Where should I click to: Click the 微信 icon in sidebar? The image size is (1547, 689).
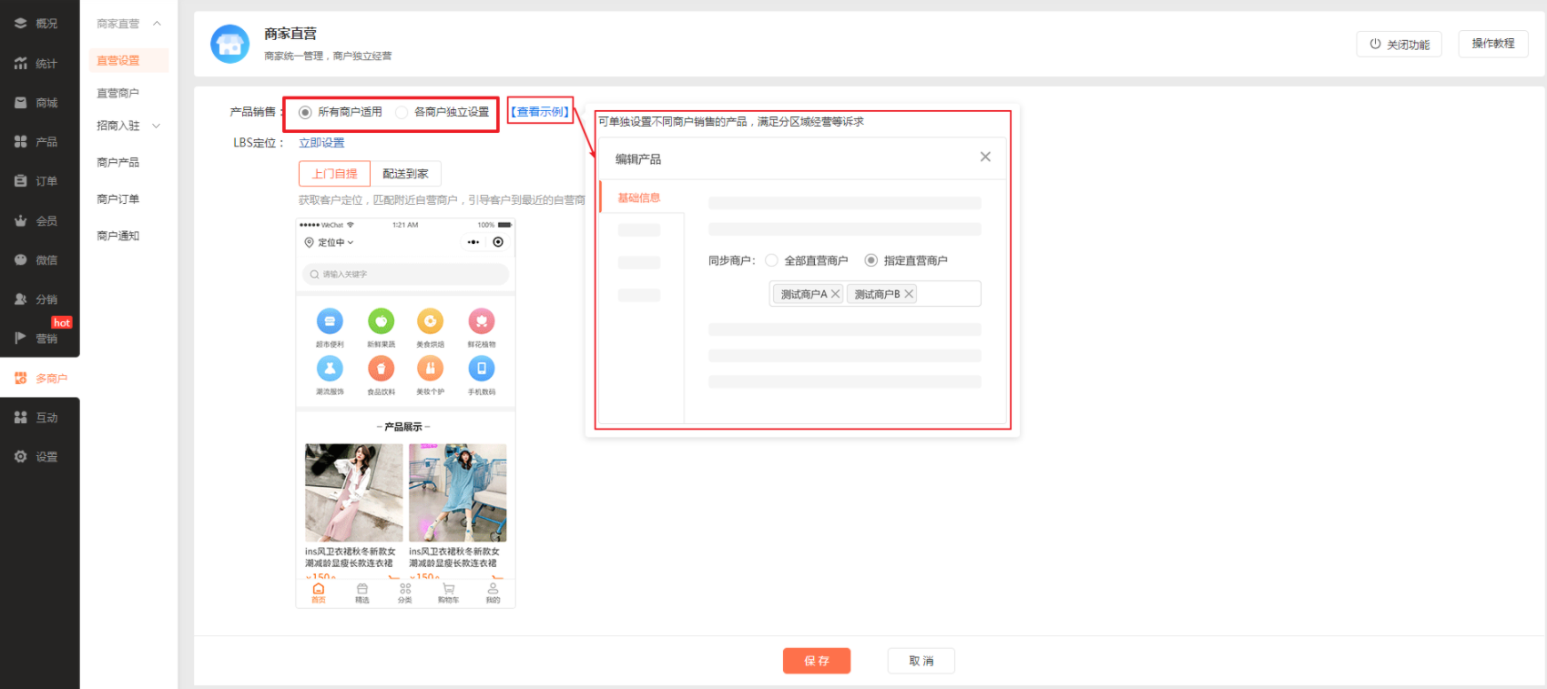[20, 259]
